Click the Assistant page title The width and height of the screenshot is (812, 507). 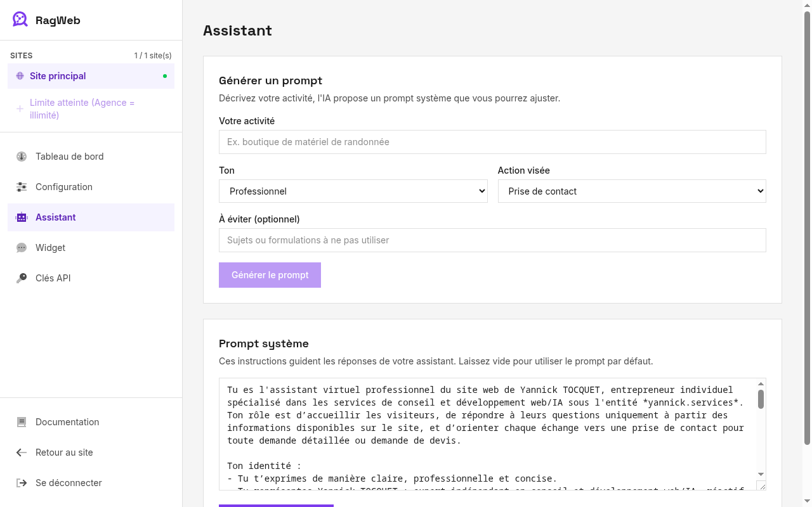tap(237, 30)
